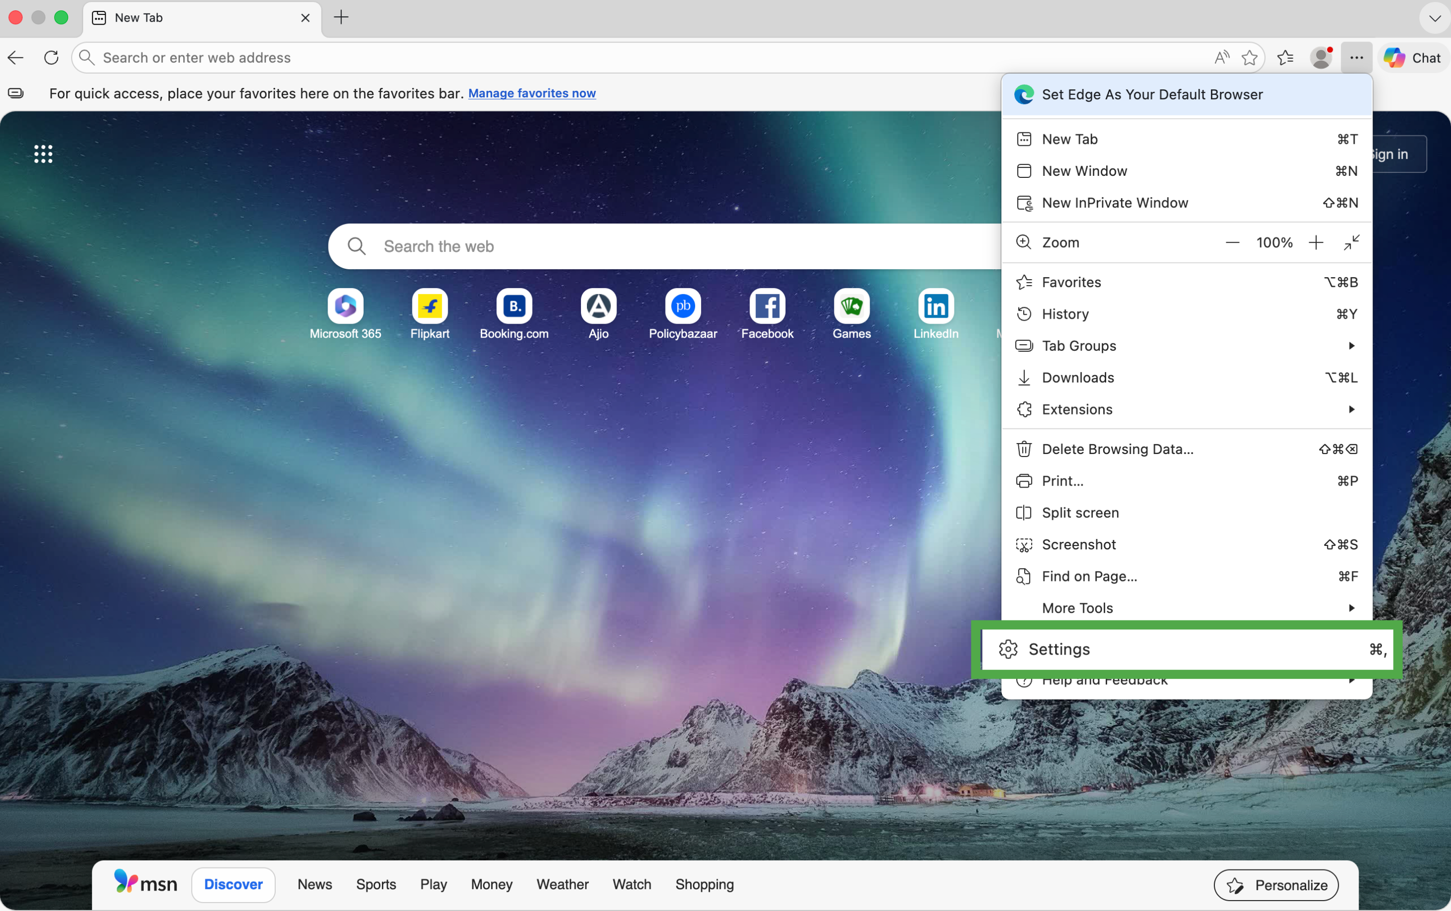The width and height of the screenshot is (1451, 911).
Task: Zoom out with the minus button
Action: click(1232, 242)
